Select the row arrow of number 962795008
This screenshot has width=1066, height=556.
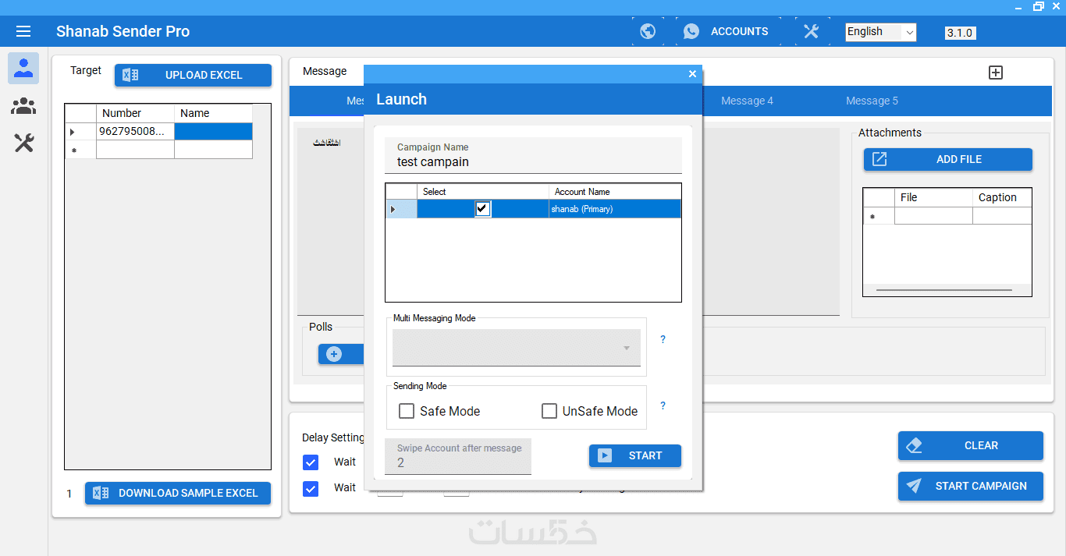80,132
